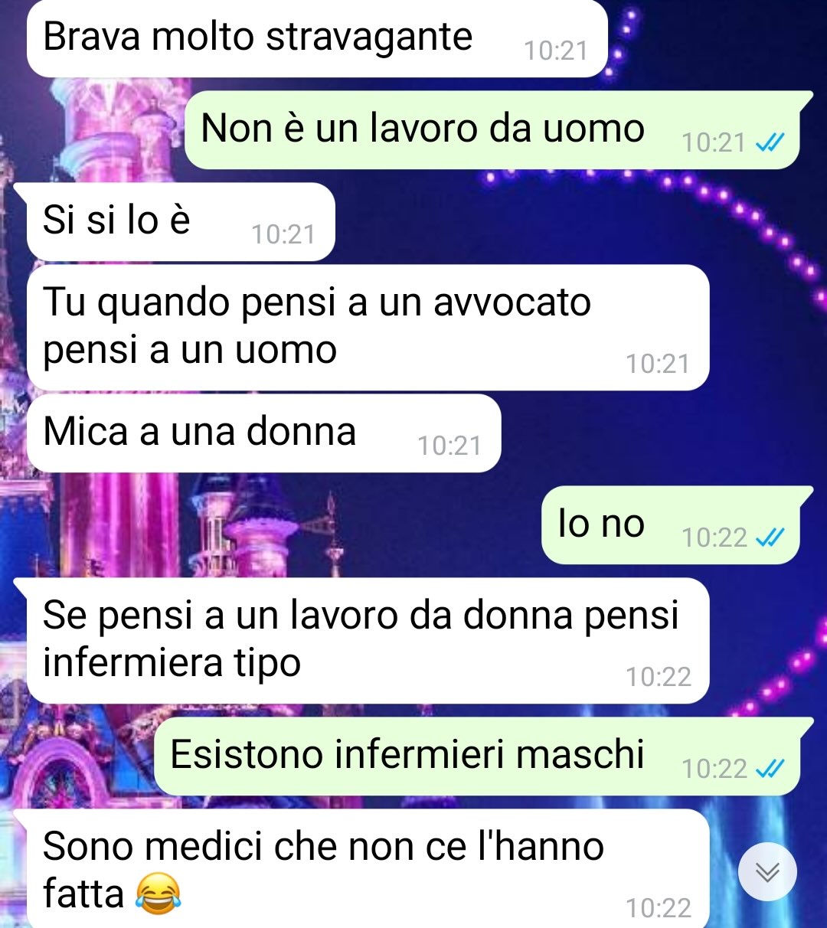The height and width of the screenshot is (928, 827).
Task: Tap the 10:21 timestamp on 'Si si lo è'
Action: coord(283,234)
